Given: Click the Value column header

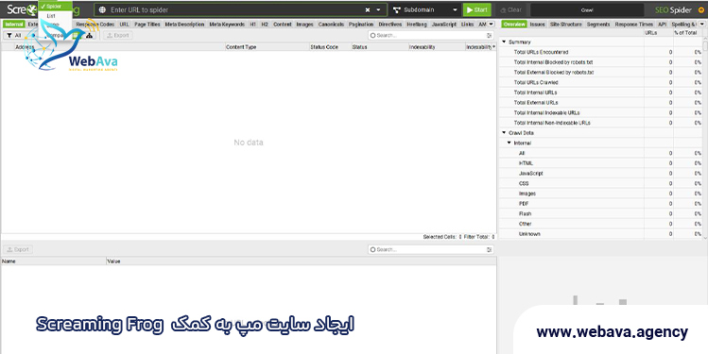Looking at the screenshot, I should tap(302, 261).
